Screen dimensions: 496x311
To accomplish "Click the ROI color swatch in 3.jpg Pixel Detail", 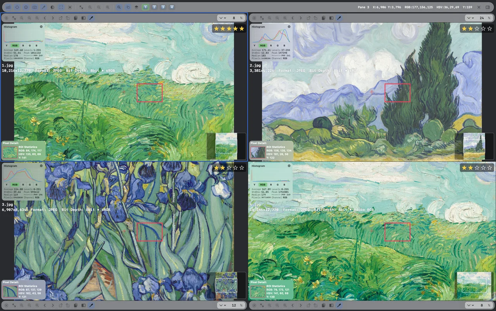I will click(x=10, y=291).
